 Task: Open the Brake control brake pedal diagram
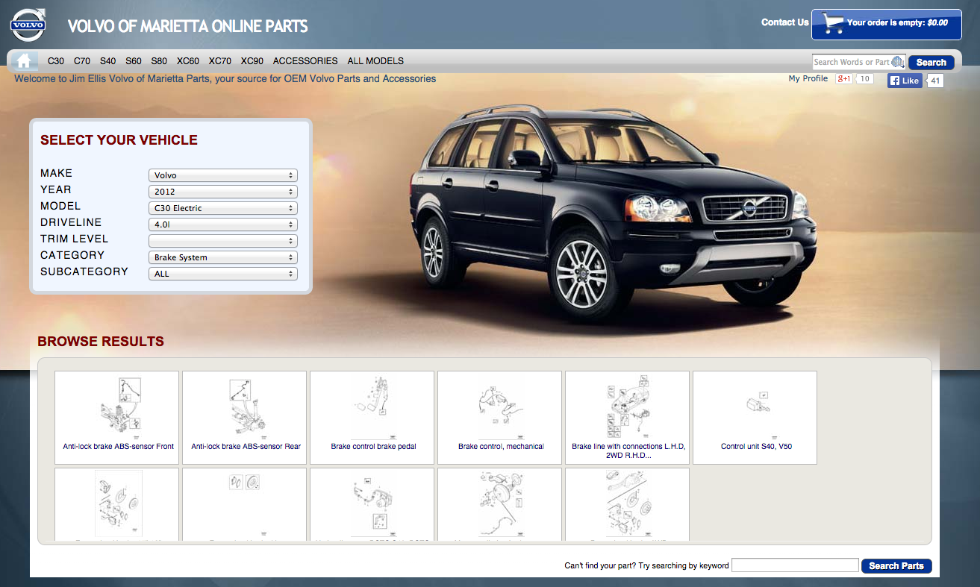[372, 417]
